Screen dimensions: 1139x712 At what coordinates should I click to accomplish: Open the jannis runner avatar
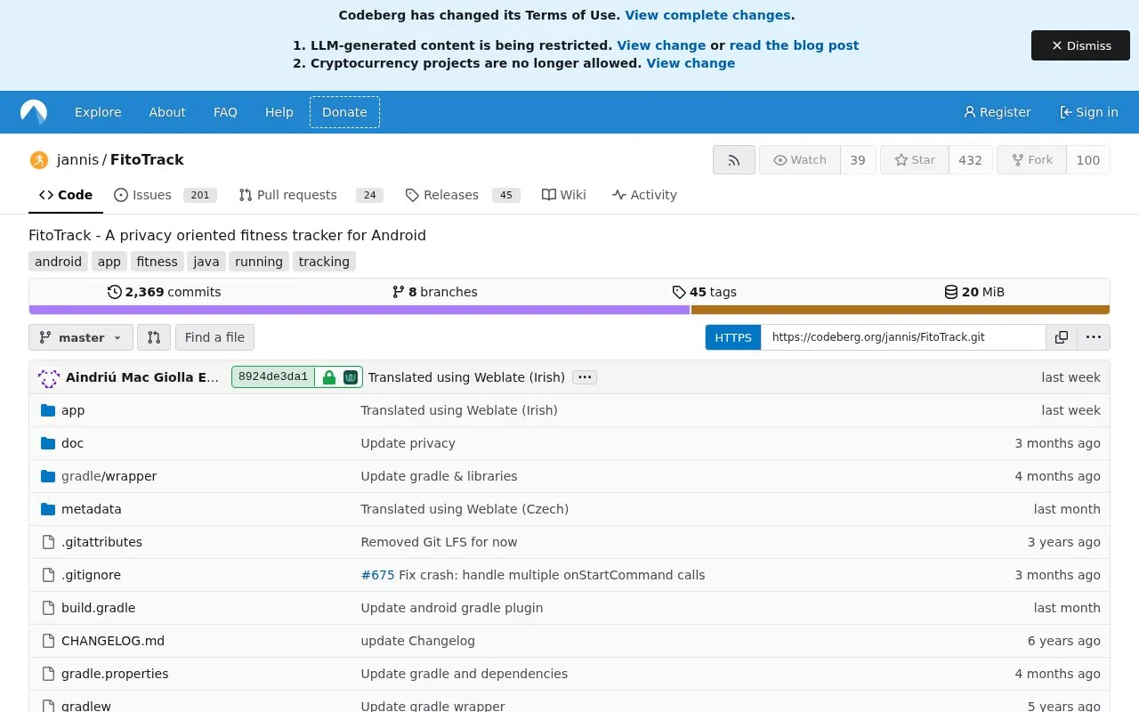tap(38, 160)
